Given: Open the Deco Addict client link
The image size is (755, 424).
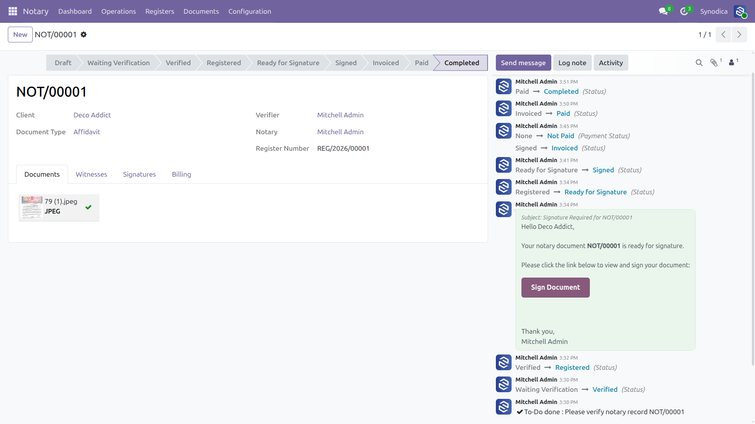Looking at the screenshot, I should (92, 115).
